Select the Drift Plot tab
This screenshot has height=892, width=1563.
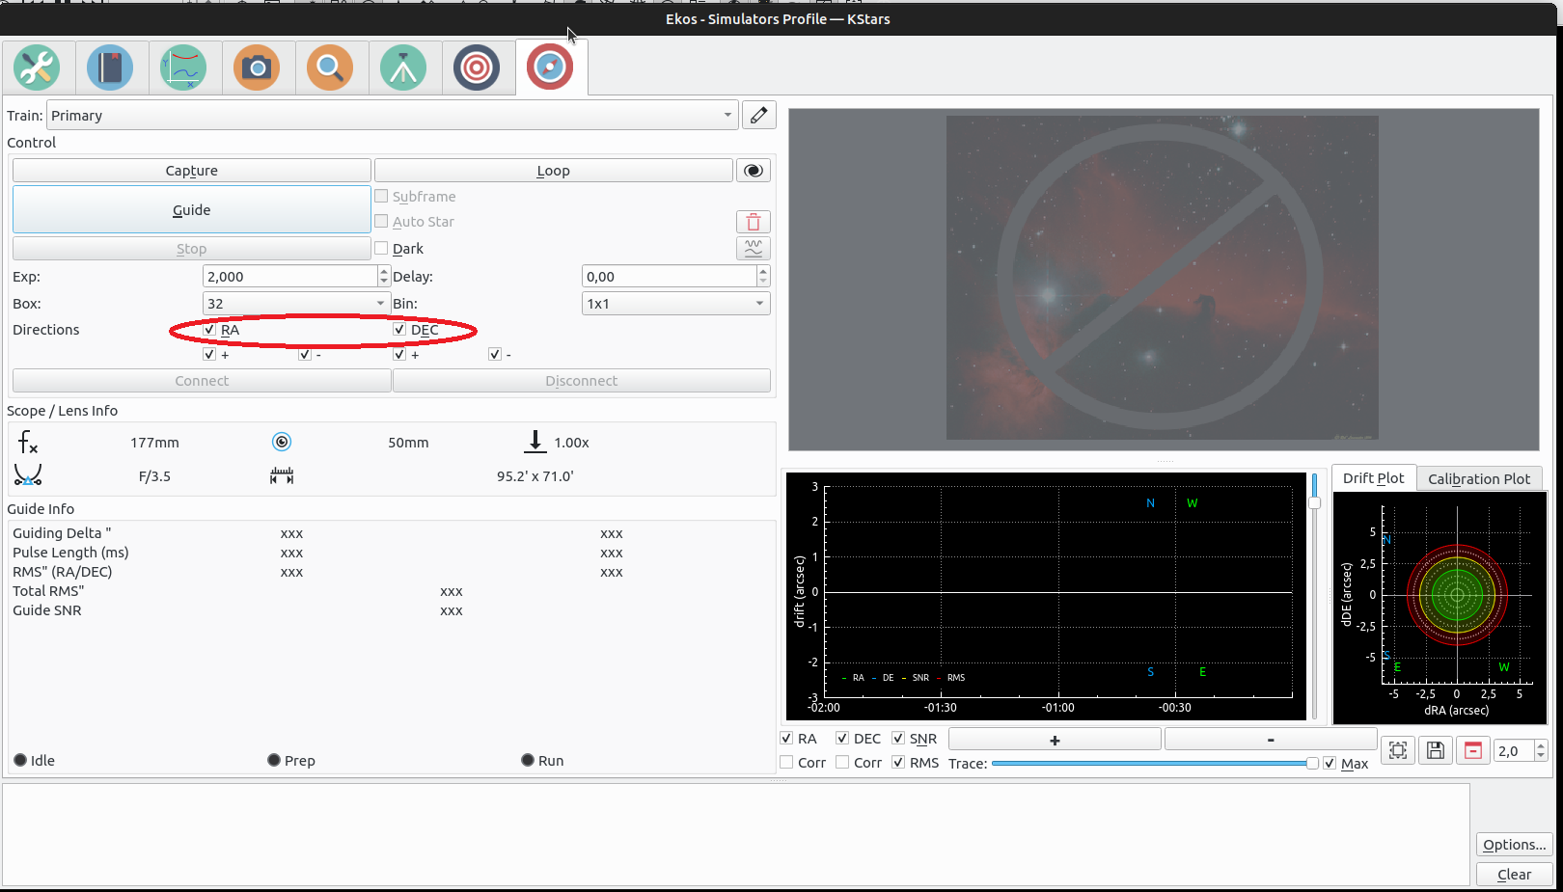(1373, 478)
